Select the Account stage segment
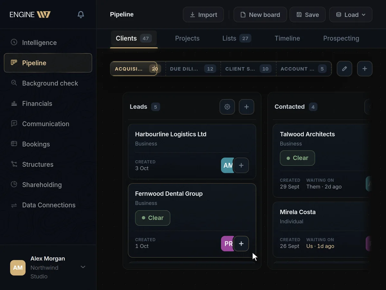The width and height of the screenshot is (386, 290). point(304,69)
